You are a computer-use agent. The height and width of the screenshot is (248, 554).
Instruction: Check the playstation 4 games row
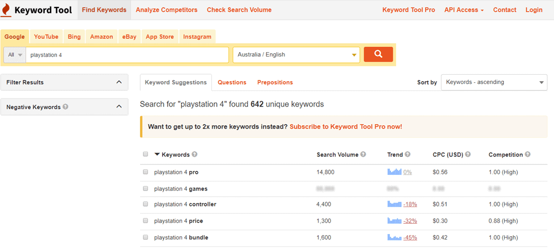coord(146,188)
